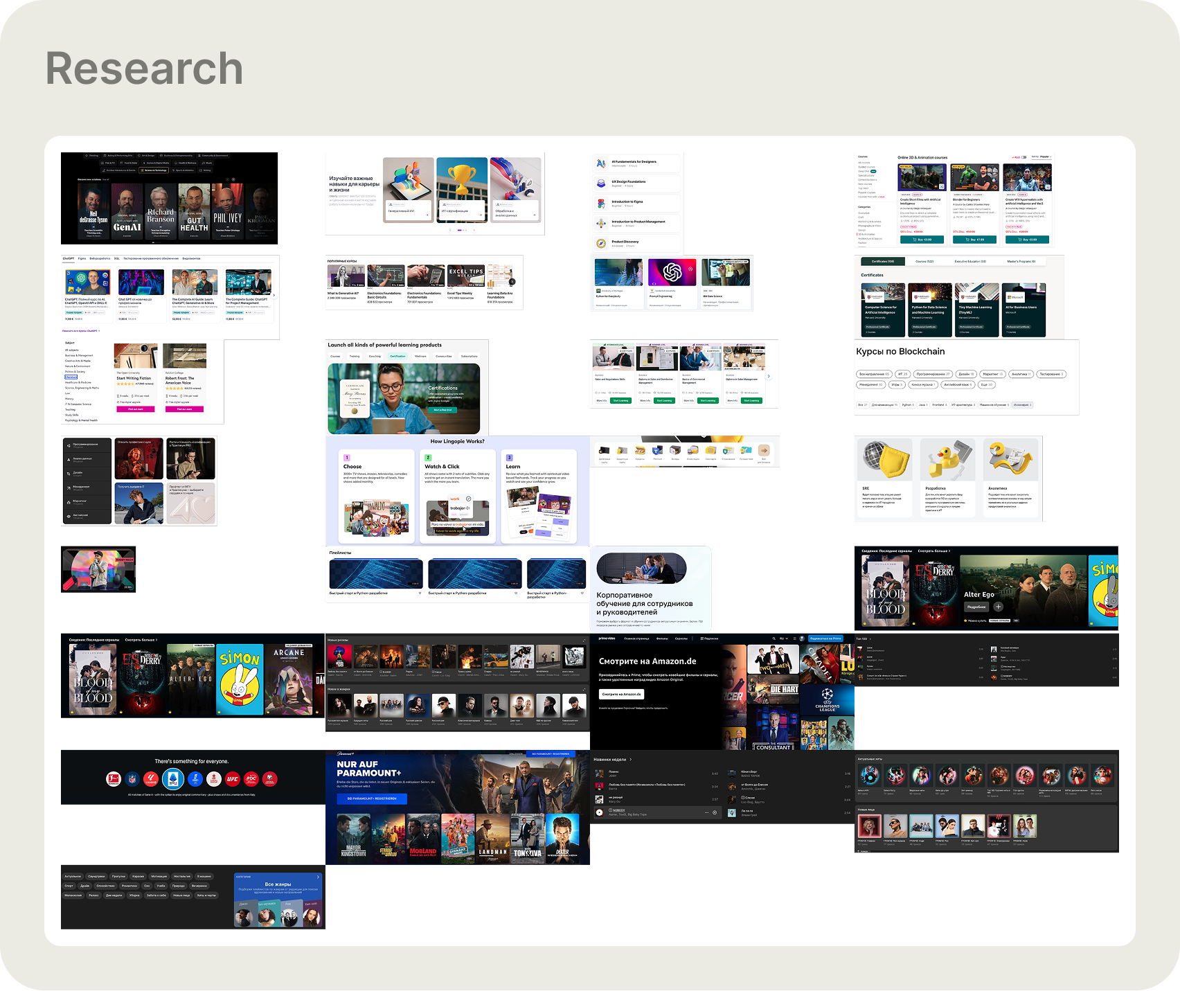Select the Figma tab above course cards
Screen dimensions: 1180x991
click(82, 258)
